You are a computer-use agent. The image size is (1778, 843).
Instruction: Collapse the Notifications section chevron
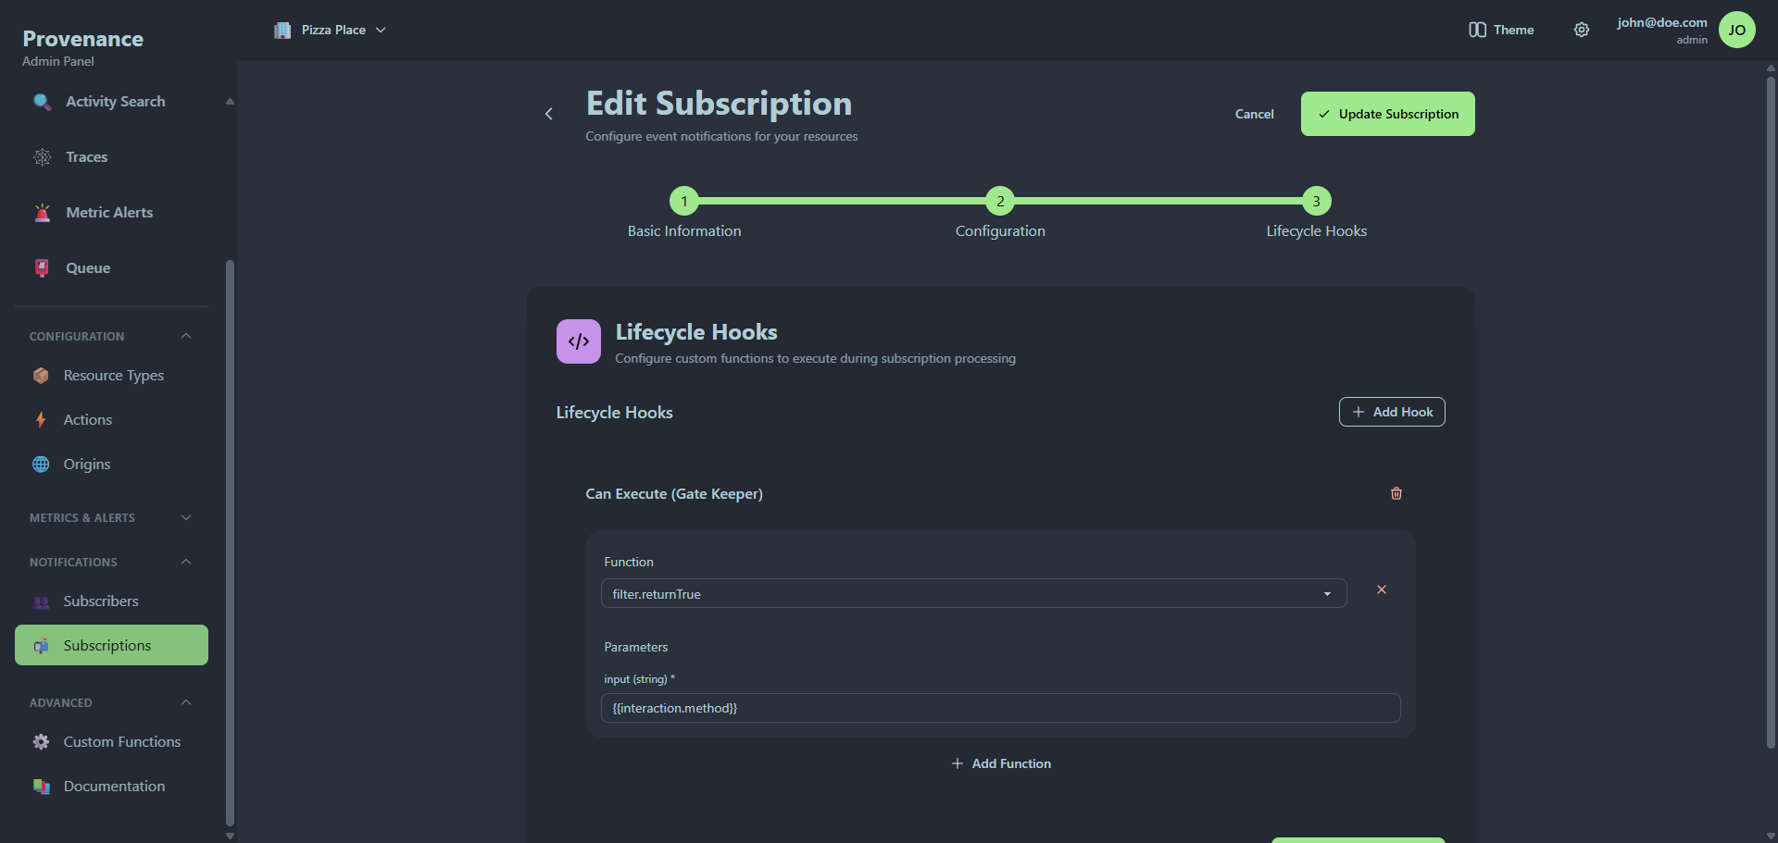coord(185,562)
